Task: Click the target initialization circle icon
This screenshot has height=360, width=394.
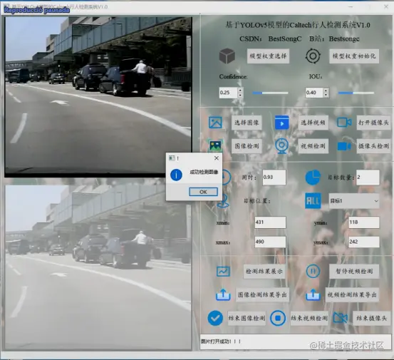Action: (x=313, y=56)
